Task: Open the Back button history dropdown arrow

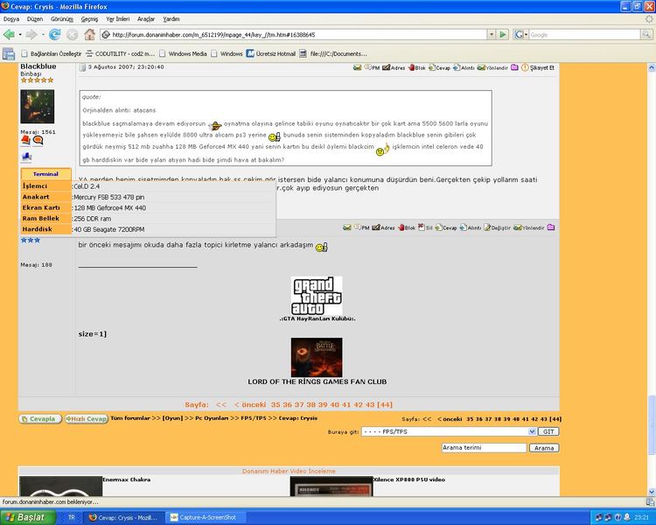Action: 19,35
